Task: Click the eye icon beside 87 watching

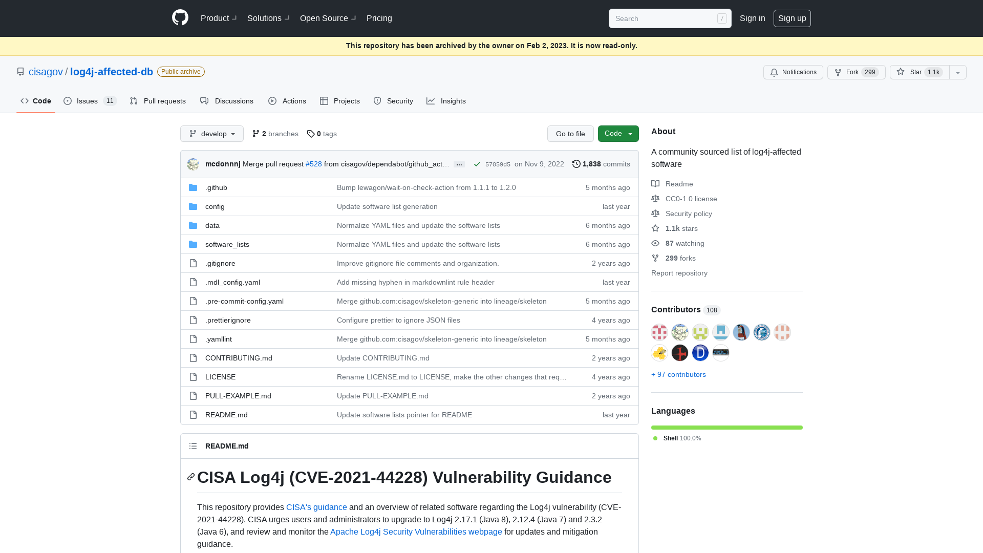Action: pos(655,243)
